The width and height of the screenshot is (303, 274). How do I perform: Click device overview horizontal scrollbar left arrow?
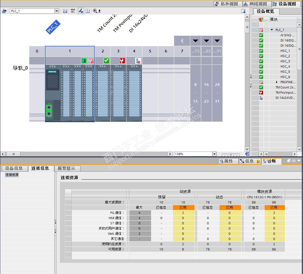[x=261, y=154]
